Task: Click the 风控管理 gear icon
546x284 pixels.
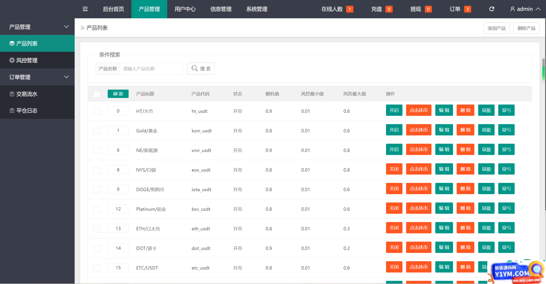Action: point(12,60)
